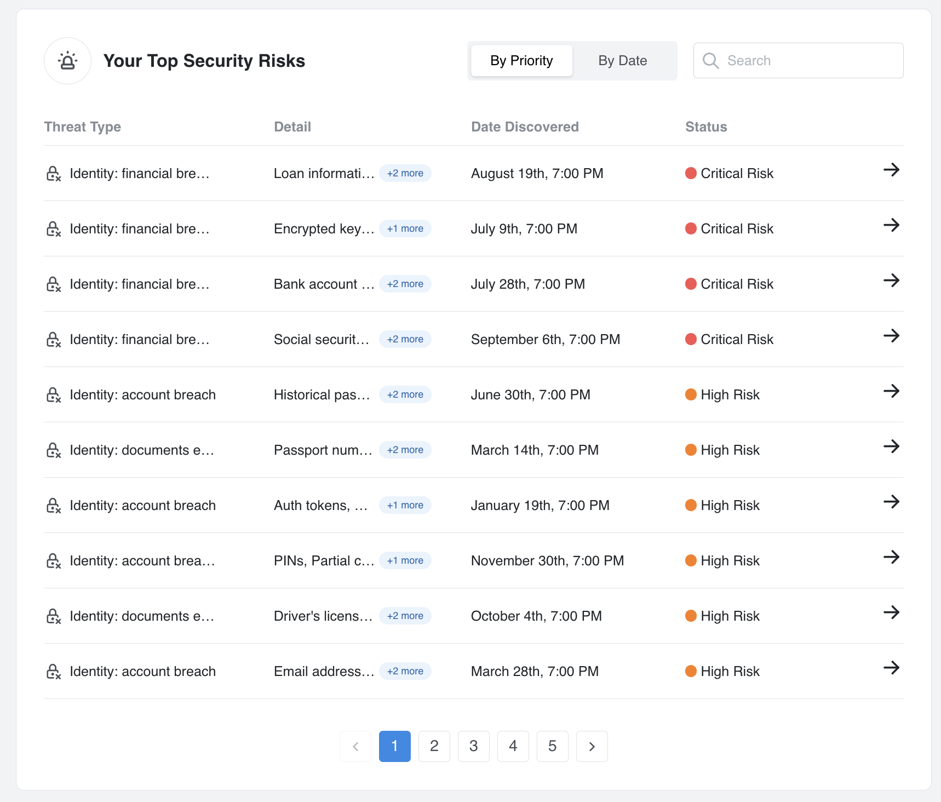
Task: Show +2 more for Driver's license detail
Action: pyautogui.click(x=405, y=616)
